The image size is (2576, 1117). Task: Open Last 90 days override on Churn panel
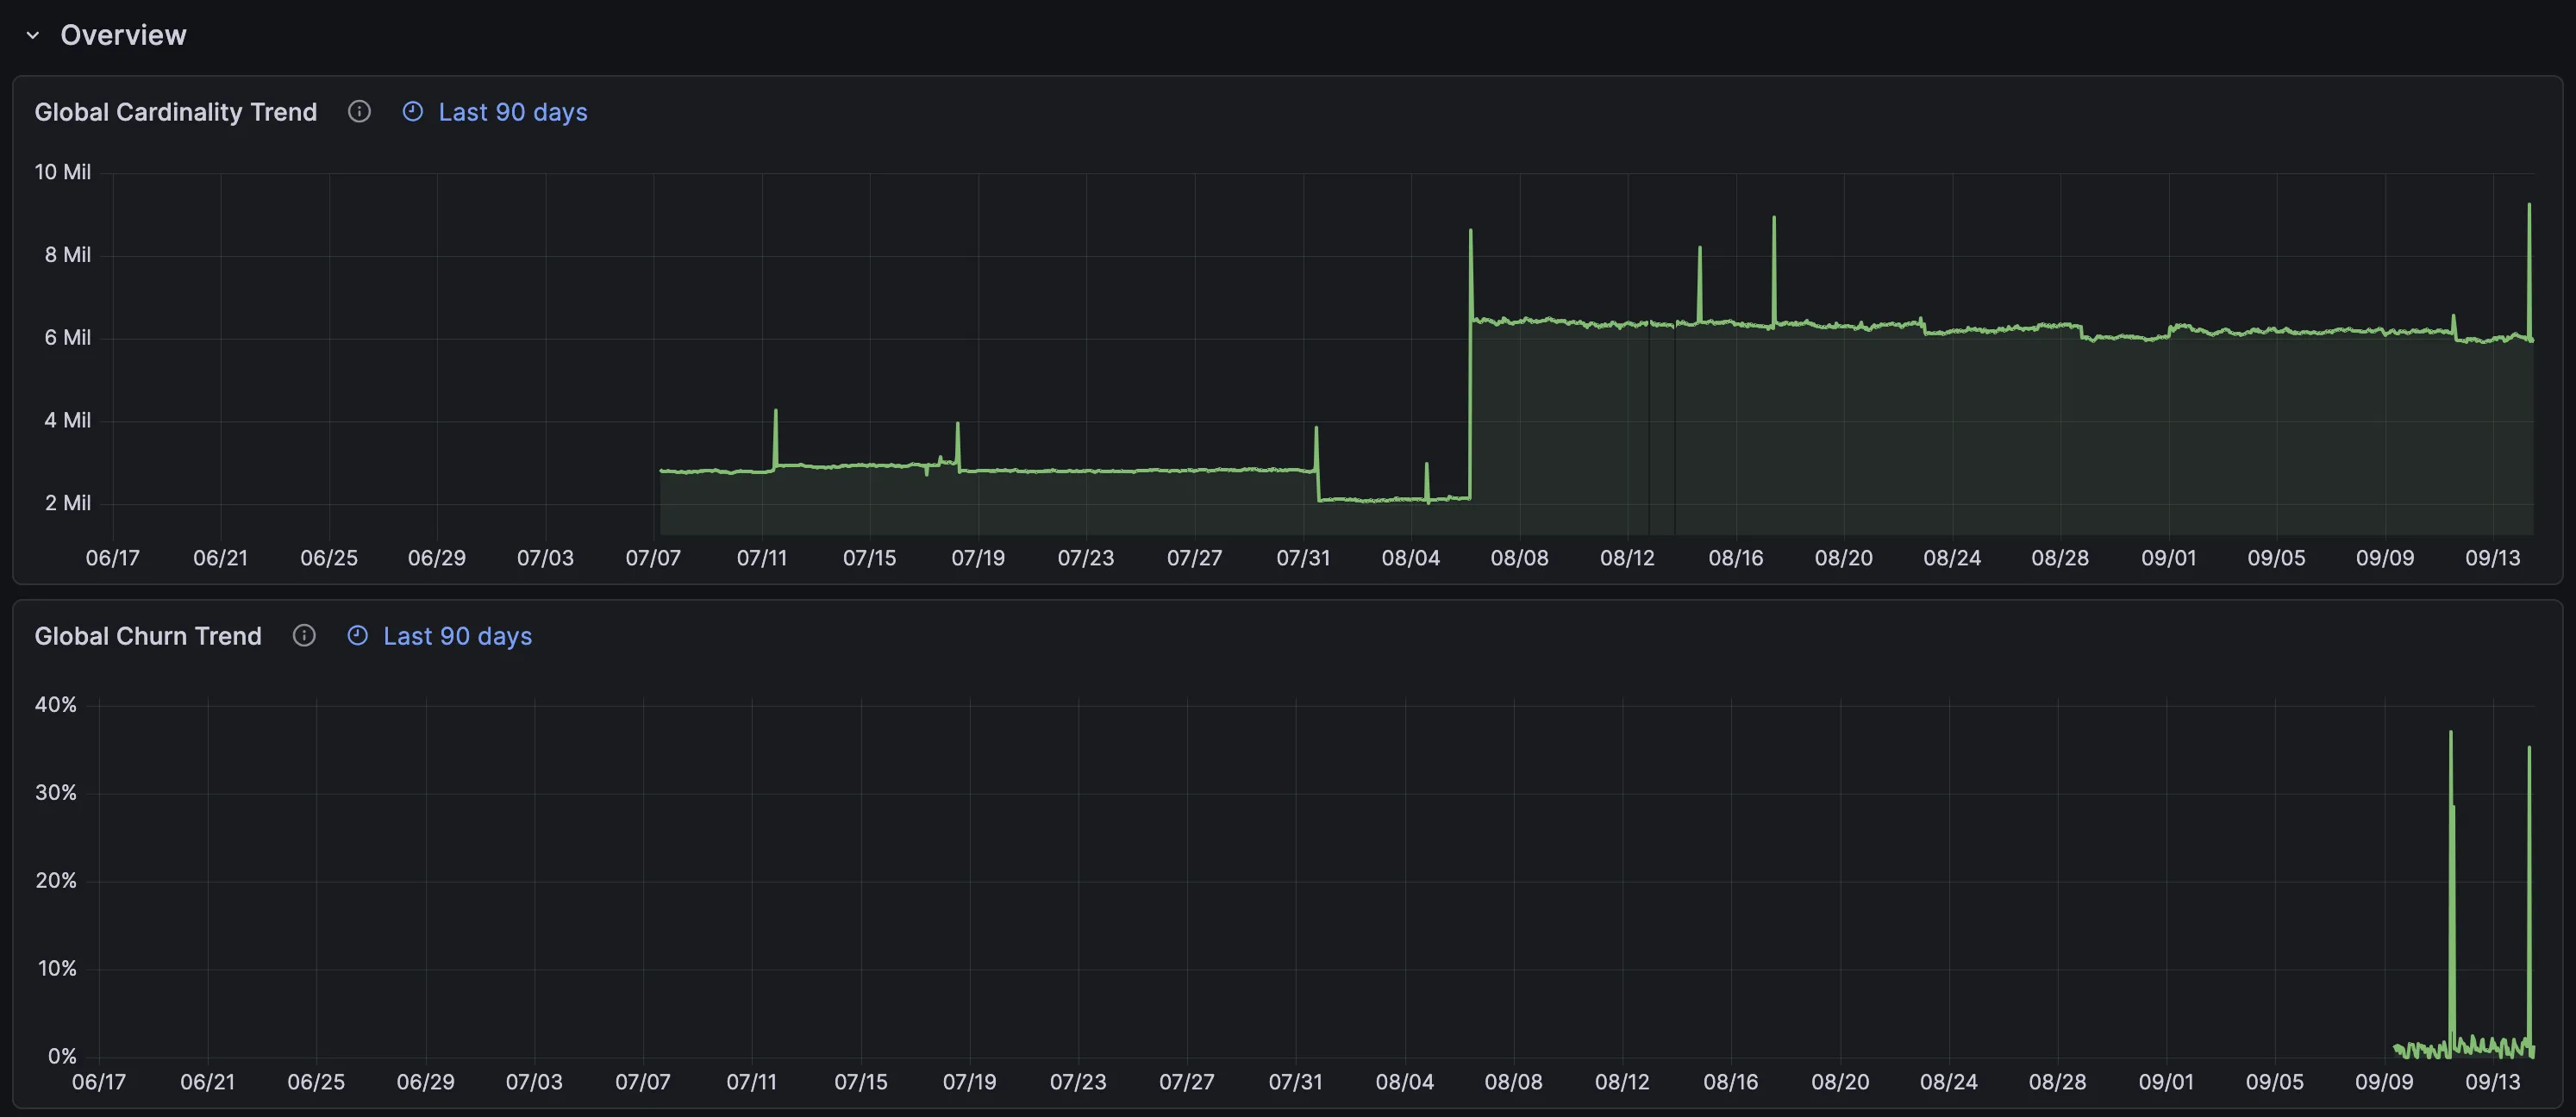(x=458, y=636)
